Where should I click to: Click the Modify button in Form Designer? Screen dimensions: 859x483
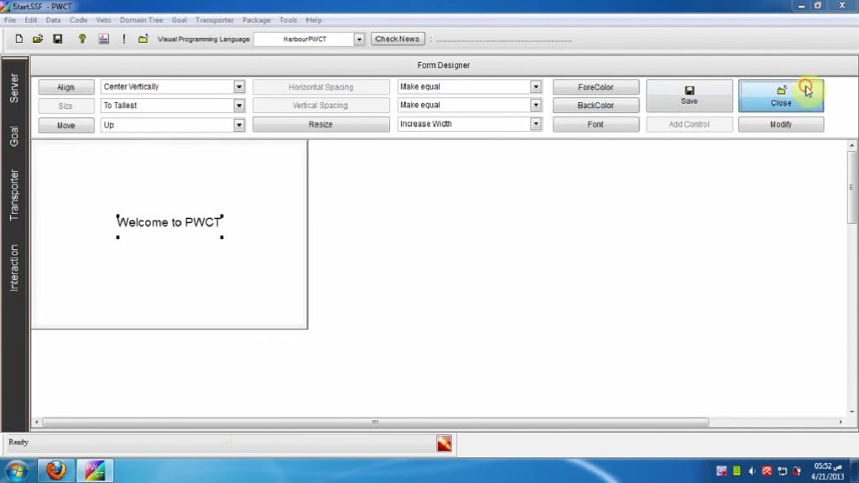click(x=780, y=123)
